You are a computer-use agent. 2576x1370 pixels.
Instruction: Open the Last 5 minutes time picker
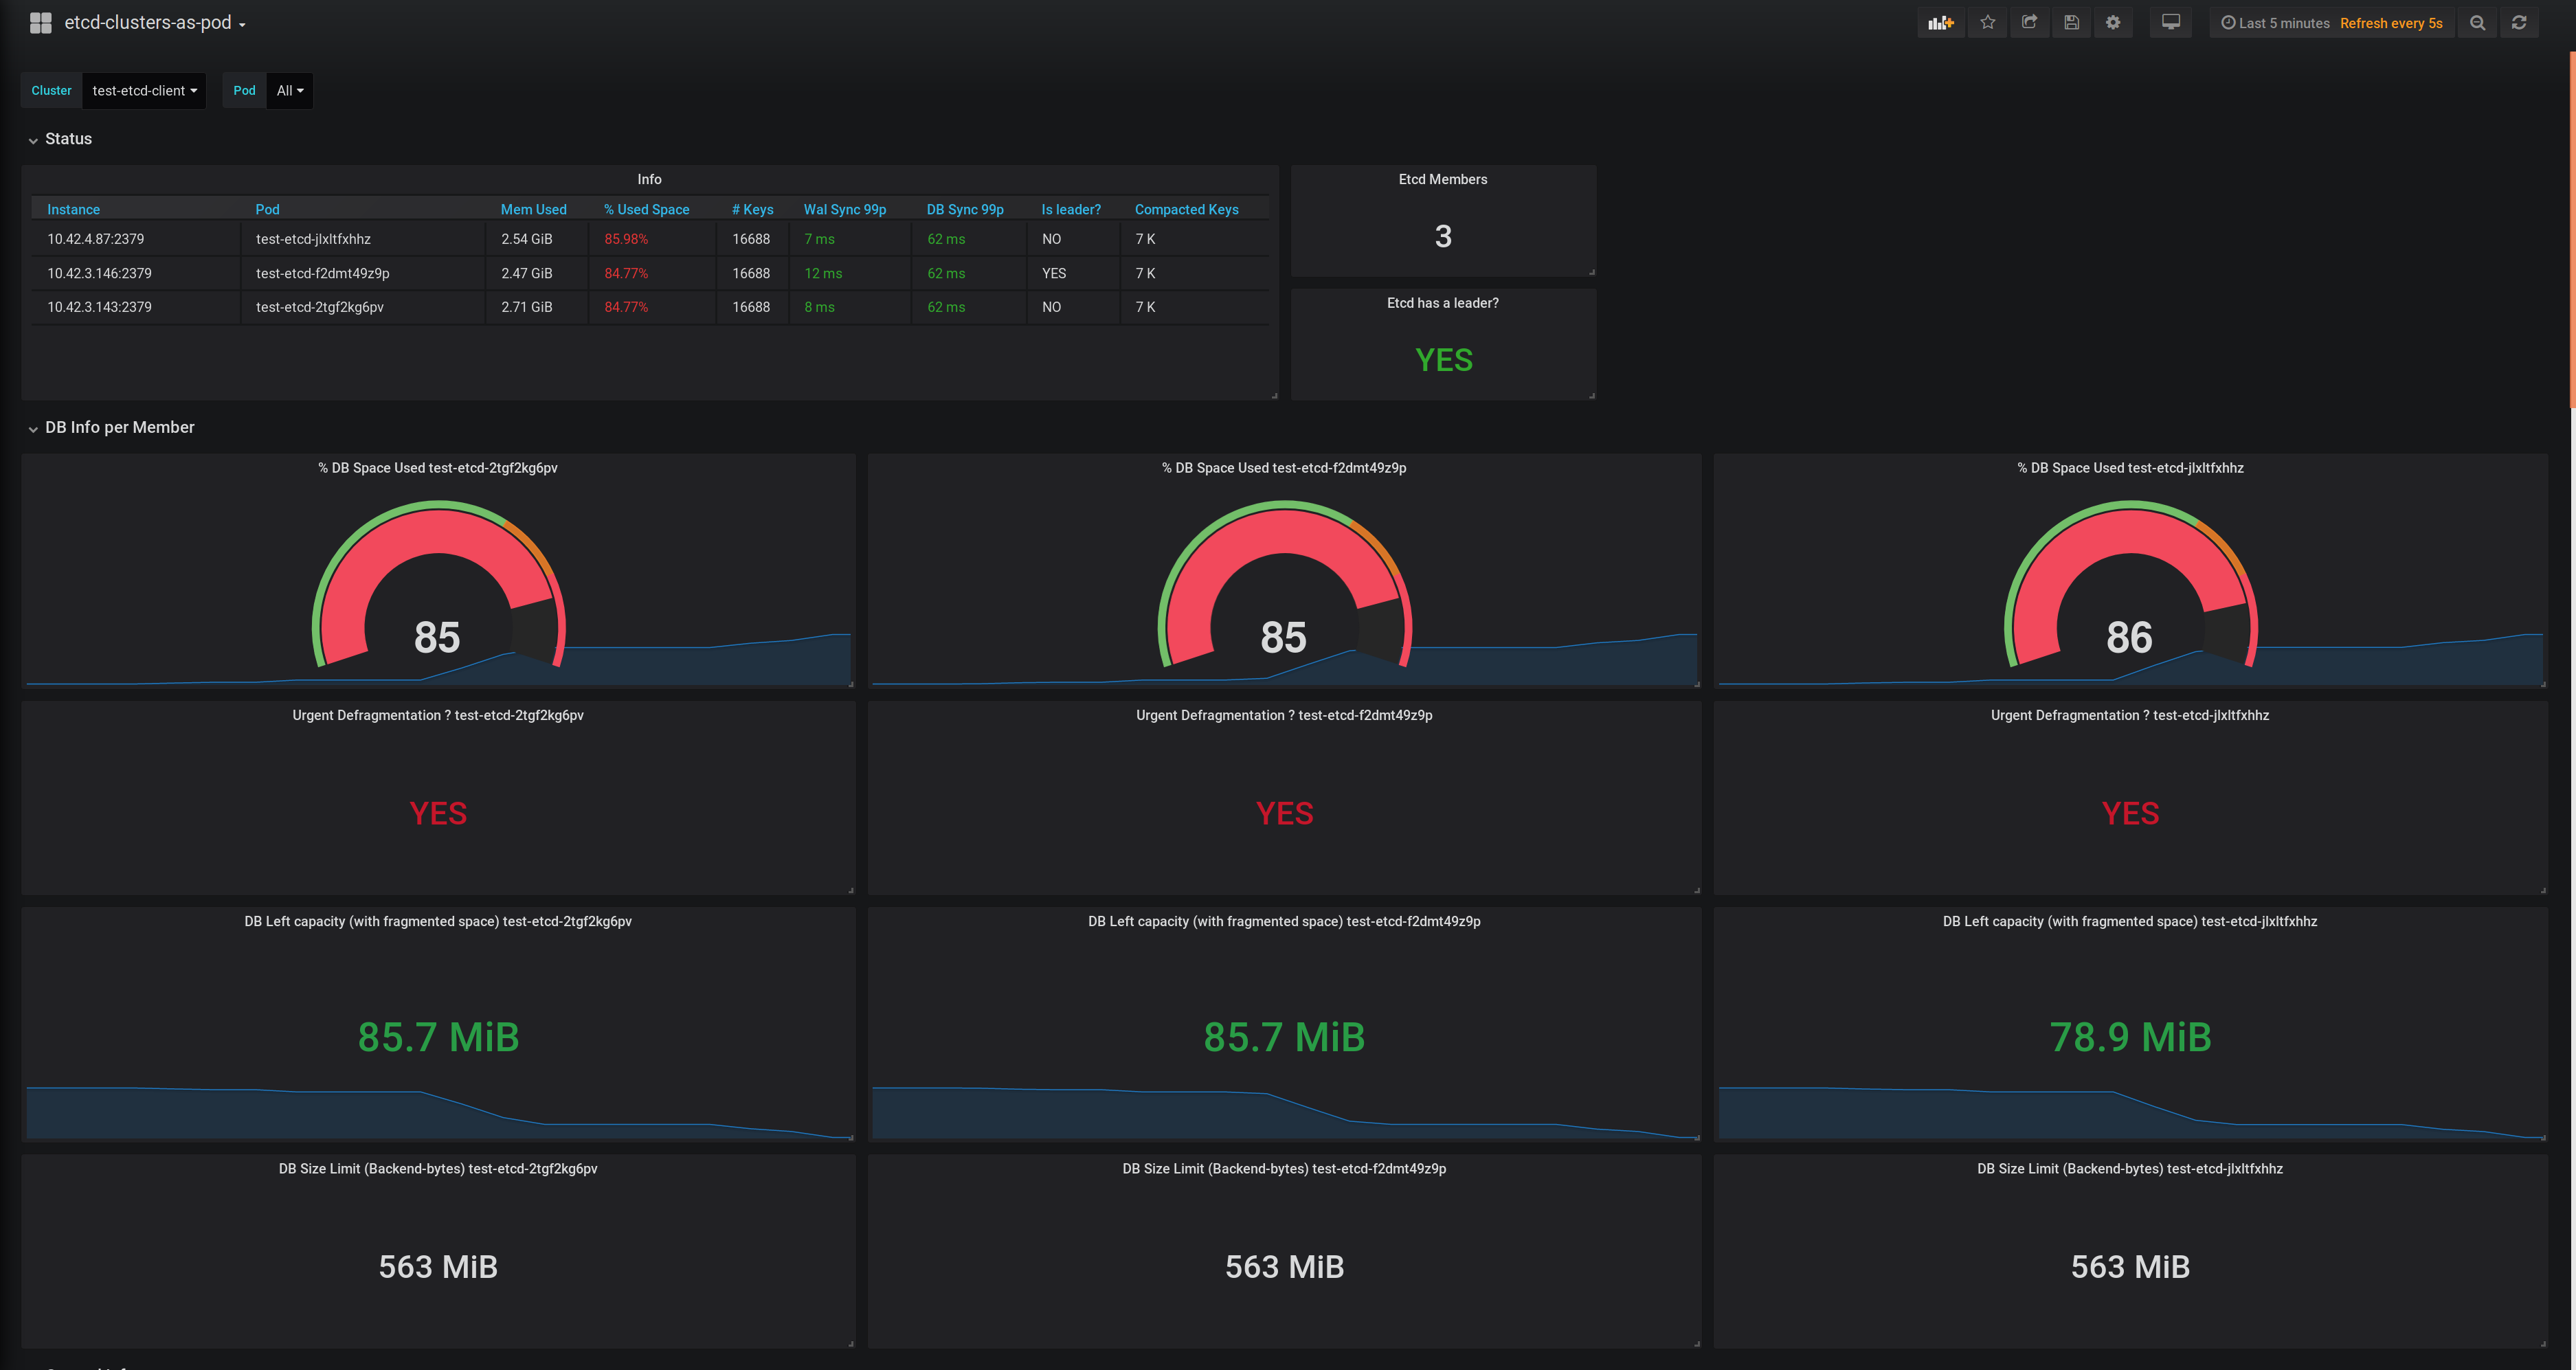click(2276, 23)
